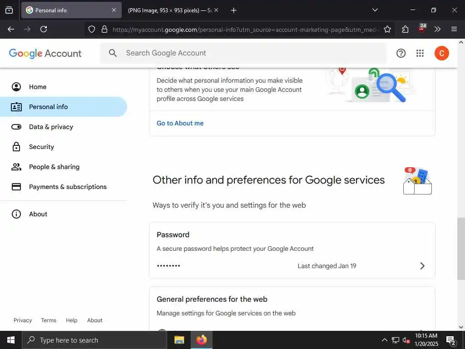Screen dimensions: 465x349
Task: Click the Other info and preferences heading
Action: (x=268, y=180)
